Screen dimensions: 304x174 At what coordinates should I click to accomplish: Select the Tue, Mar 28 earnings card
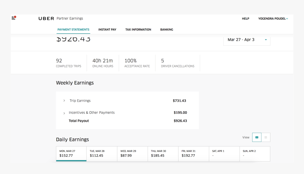[102, 154]
